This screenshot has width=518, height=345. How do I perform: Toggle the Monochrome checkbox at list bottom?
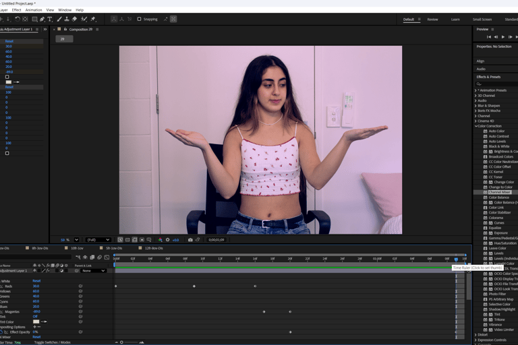point(7,153)
